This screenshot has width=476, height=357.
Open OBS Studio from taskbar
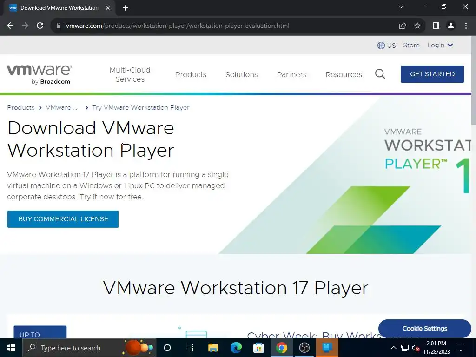(304, 348)
